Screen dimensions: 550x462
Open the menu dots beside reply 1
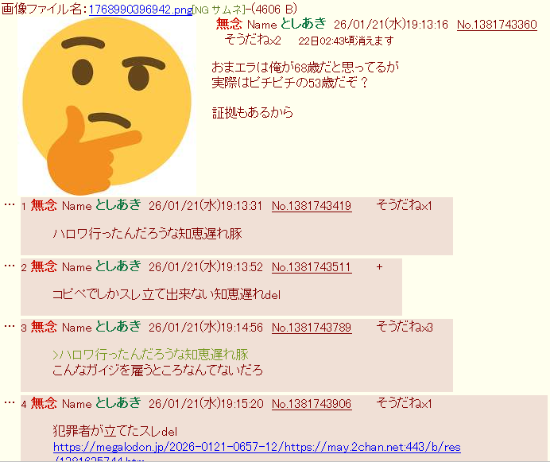10,204
